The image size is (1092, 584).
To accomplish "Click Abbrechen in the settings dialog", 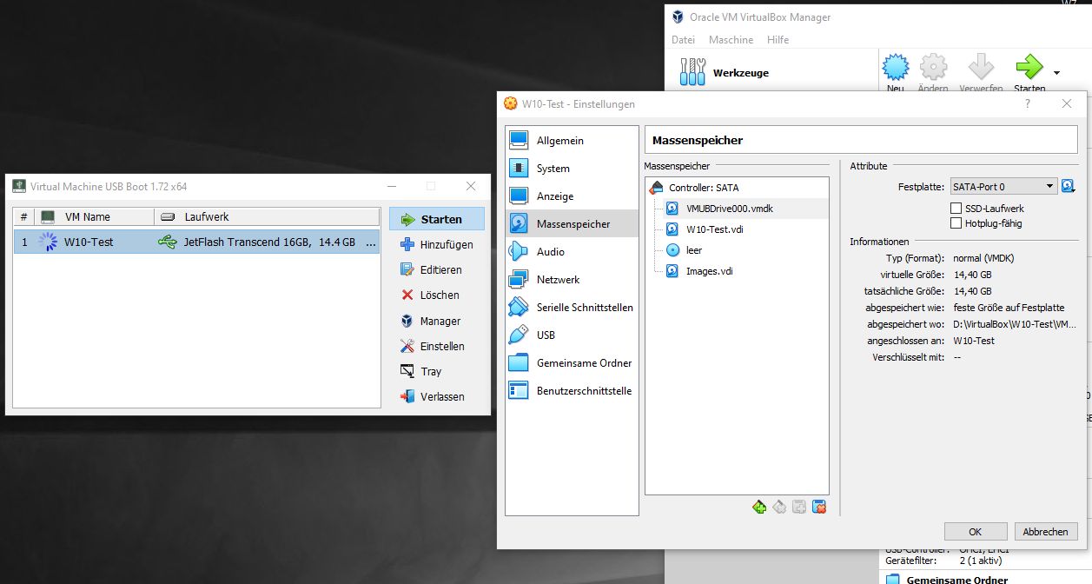I will pyautogui.click(x=1045, y=531).
